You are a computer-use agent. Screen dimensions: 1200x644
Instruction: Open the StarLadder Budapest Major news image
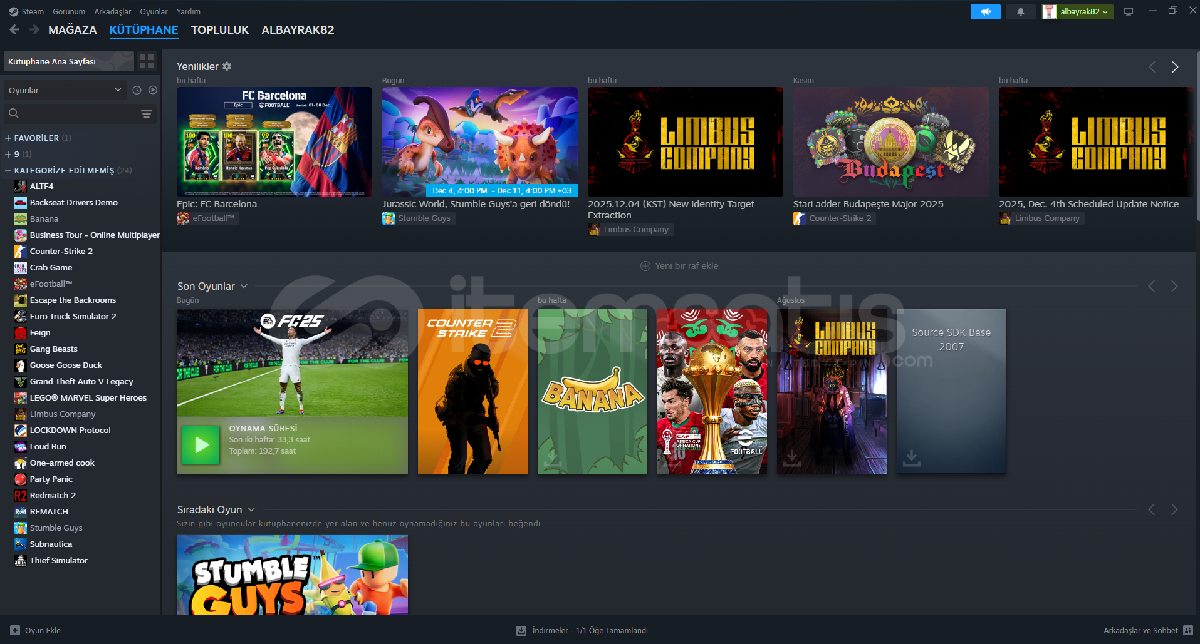(x=891, y=142)
